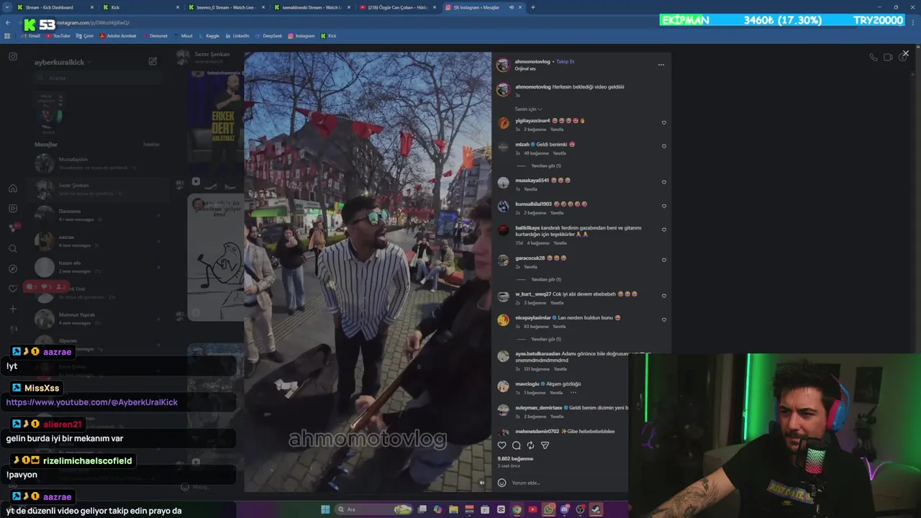Open more options next to mavcioglu's reply

tap(573, 393)
